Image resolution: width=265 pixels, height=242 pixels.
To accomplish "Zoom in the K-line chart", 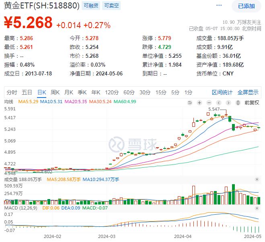I will click(199, 102).
